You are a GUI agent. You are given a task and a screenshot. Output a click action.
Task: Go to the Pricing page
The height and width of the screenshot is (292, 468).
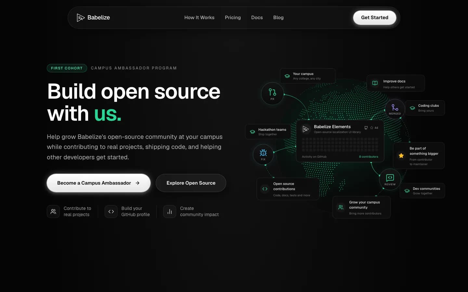233,18
